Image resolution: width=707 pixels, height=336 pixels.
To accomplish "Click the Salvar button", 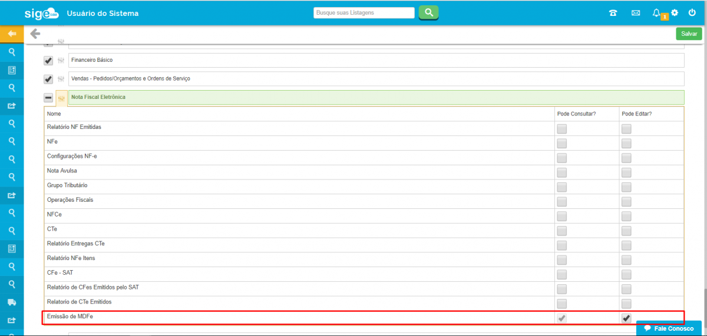I will coord(689,34).
